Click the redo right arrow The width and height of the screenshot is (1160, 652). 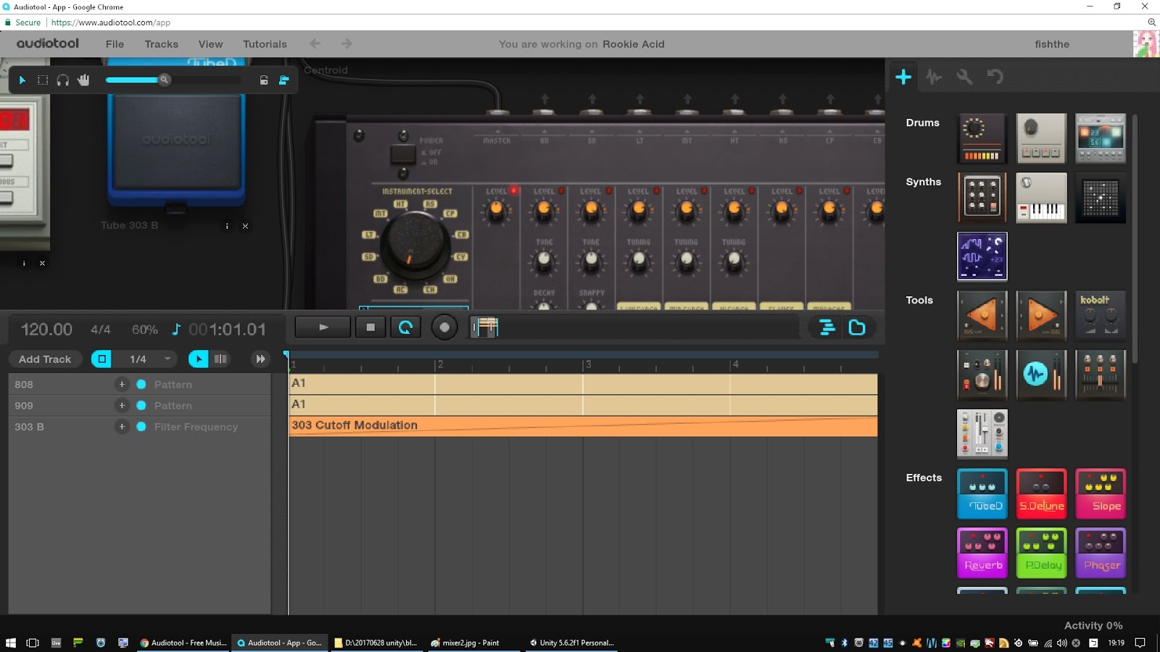click(x=347, y=43)
